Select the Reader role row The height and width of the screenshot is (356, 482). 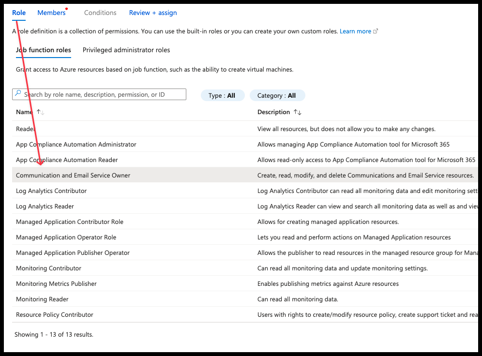245,129
